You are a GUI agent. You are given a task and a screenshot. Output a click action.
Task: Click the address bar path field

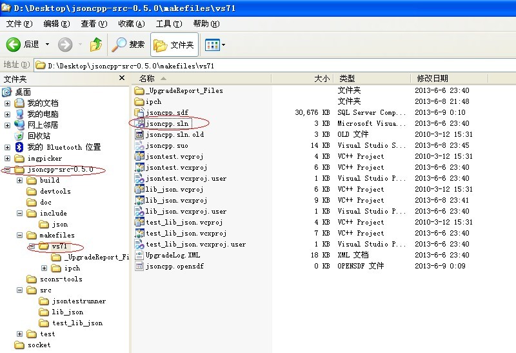click(x=275, y=66)
